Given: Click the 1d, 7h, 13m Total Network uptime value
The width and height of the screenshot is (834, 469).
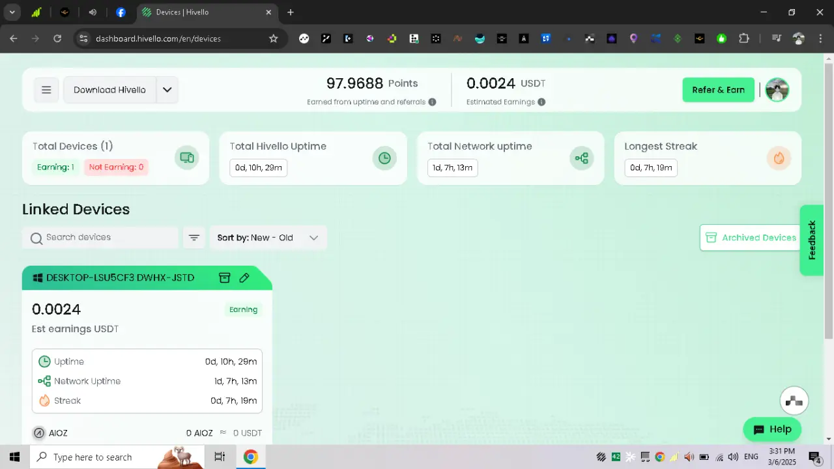Looking at the screenshot, I should 453,167.
